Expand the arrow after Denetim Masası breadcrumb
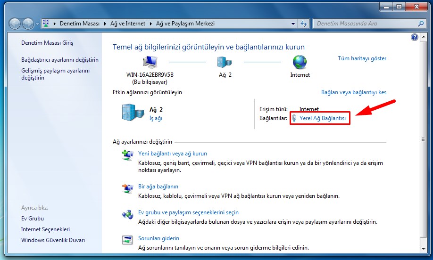The height and width of the screenshot is (260, 433). [105, 24]
